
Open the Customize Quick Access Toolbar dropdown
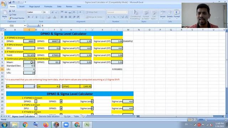click(x=25, y=2)
